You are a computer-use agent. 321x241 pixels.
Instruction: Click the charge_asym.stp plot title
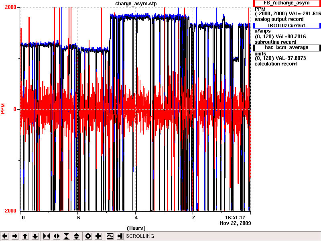point(136,3)
